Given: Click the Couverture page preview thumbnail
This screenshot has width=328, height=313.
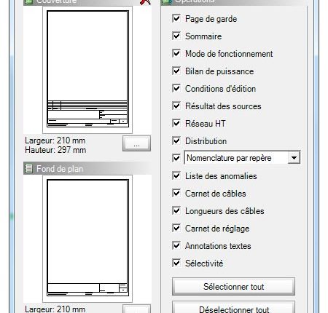Looking at the screenshot, I should (87, 69).
